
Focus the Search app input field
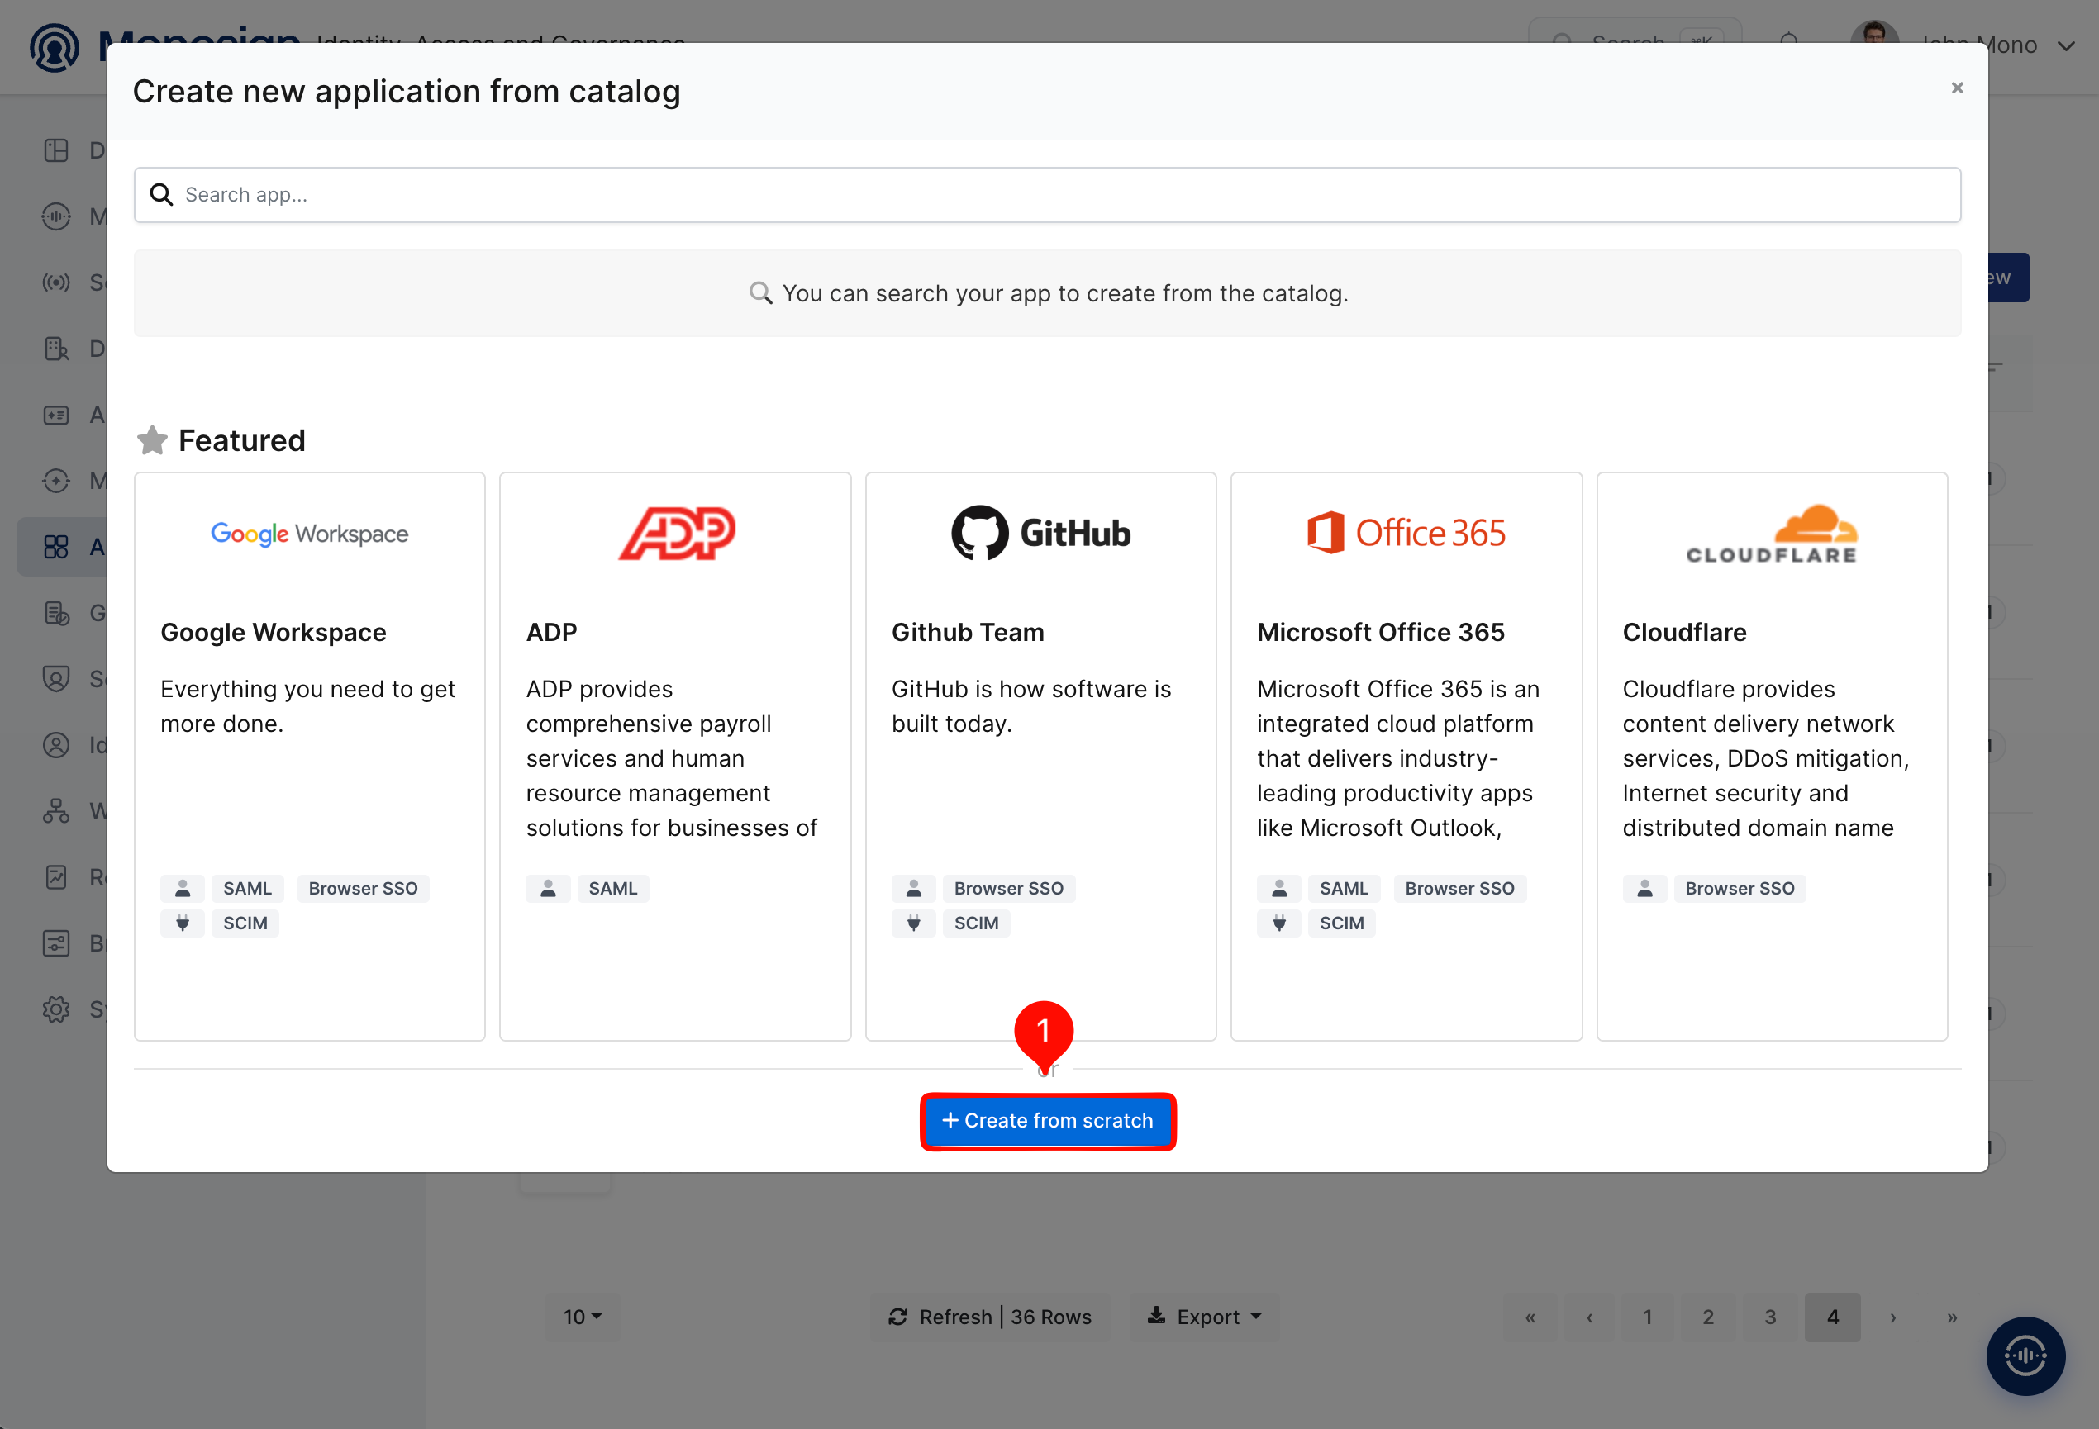1048,195
